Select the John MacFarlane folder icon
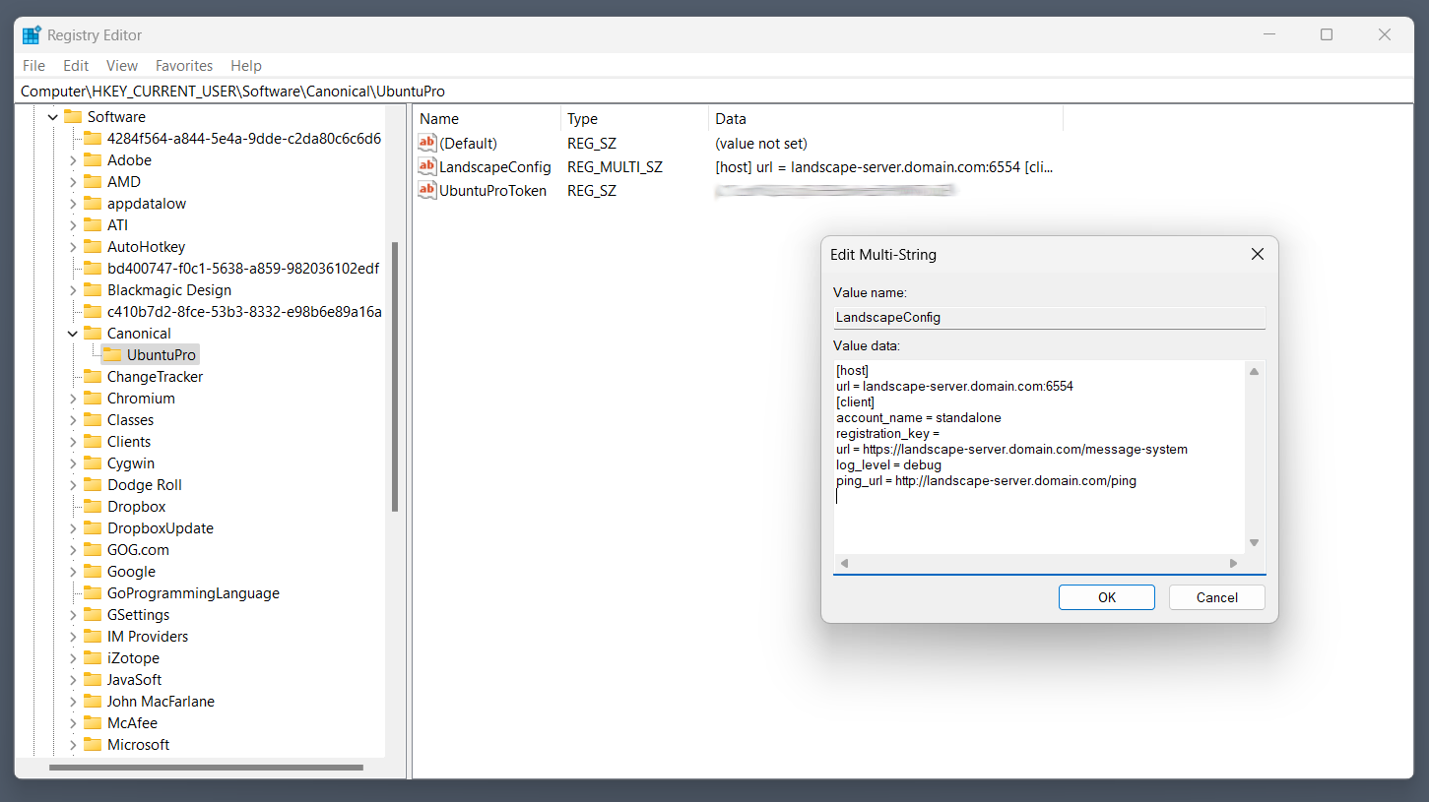Image resolution: width=1429 pixels, height=802 pixels. [93, 702]
